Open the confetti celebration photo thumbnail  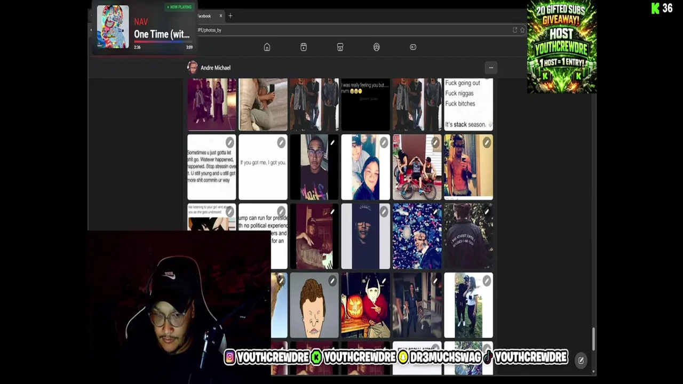click(417, 236)
